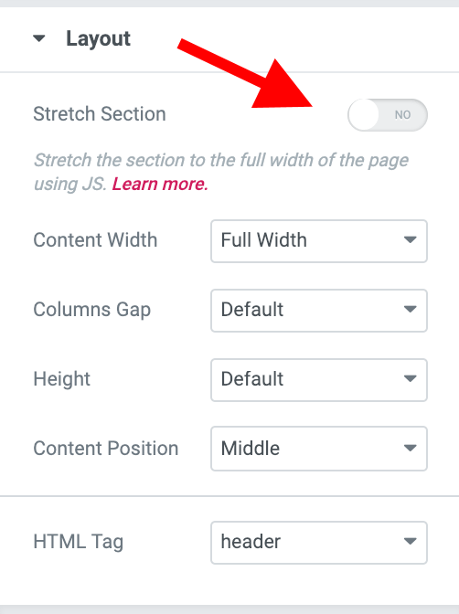Open the Content Position dropdown
Viewport: 459px width, 614px height.
click(319, 449)
